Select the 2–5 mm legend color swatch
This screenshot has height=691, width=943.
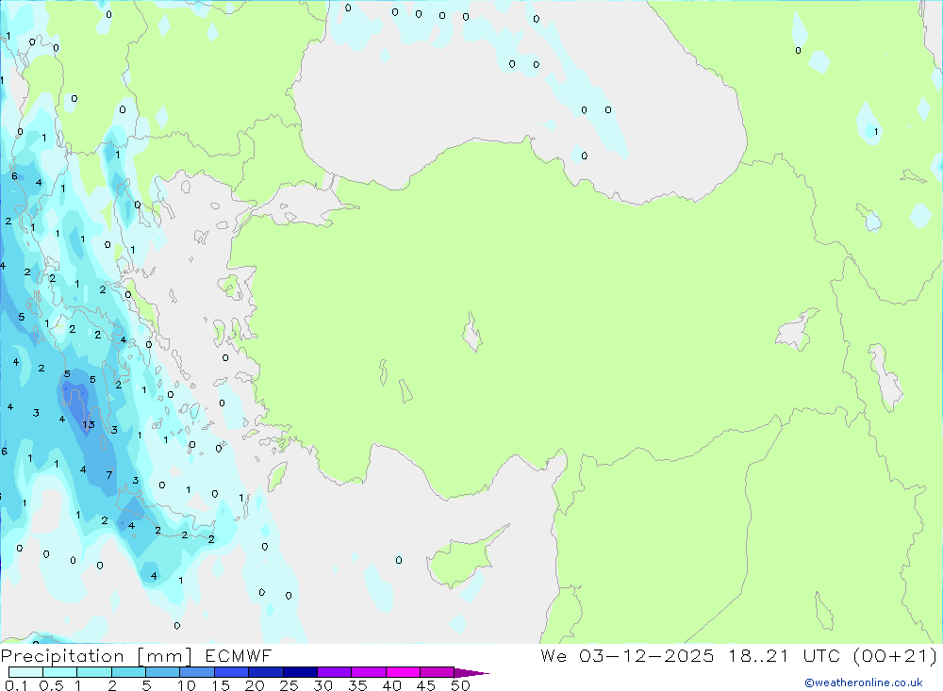coord(128,672)
